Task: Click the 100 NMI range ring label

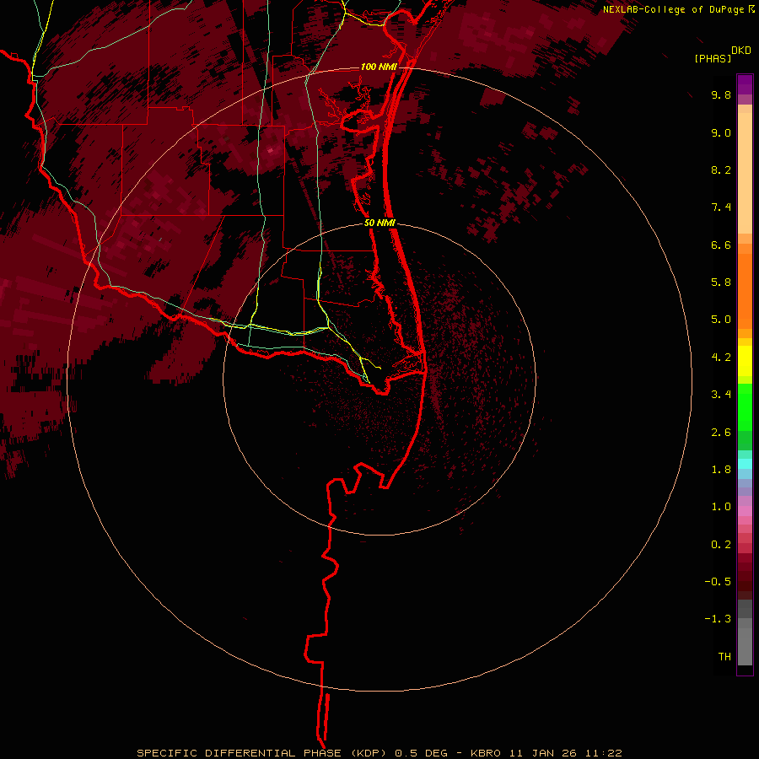Action: [379, 67]
